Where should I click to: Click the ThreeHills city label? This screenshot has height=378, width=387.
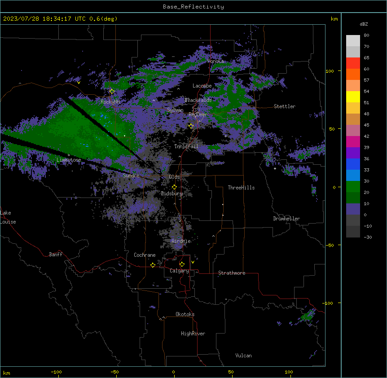point(241,188)
